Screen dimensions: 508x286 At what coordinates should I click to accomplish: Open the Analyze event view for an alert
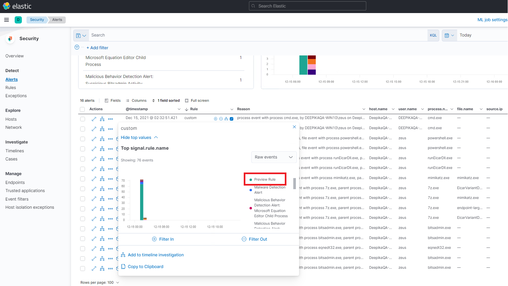coord(102,118)
